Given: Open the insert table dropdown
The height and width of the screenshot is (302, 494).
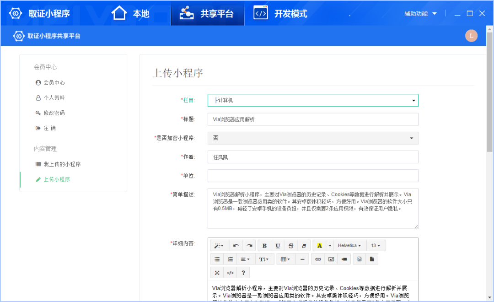Looking at the screenshot, I should tap(285, 259).
